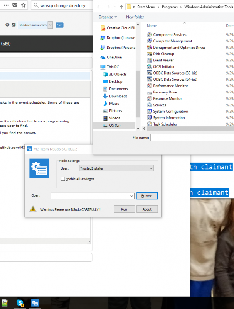
Task: Open the User dropdown showing TrustedInstaller
Action: [x=116, y=168]
